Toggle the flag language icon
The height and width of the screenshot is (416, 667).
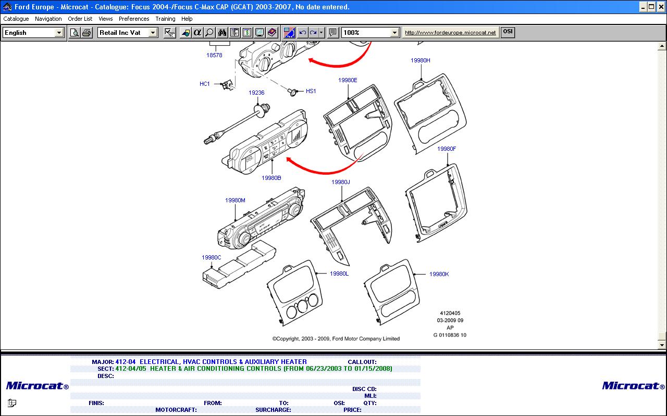[x=289, y=33]
